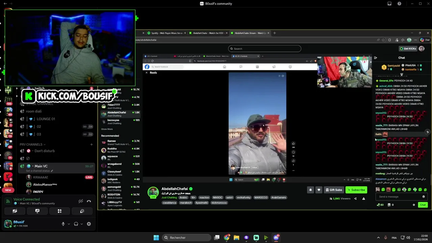Select the MAROC stream tag
432x243 pixels.
tap(218, 197)
